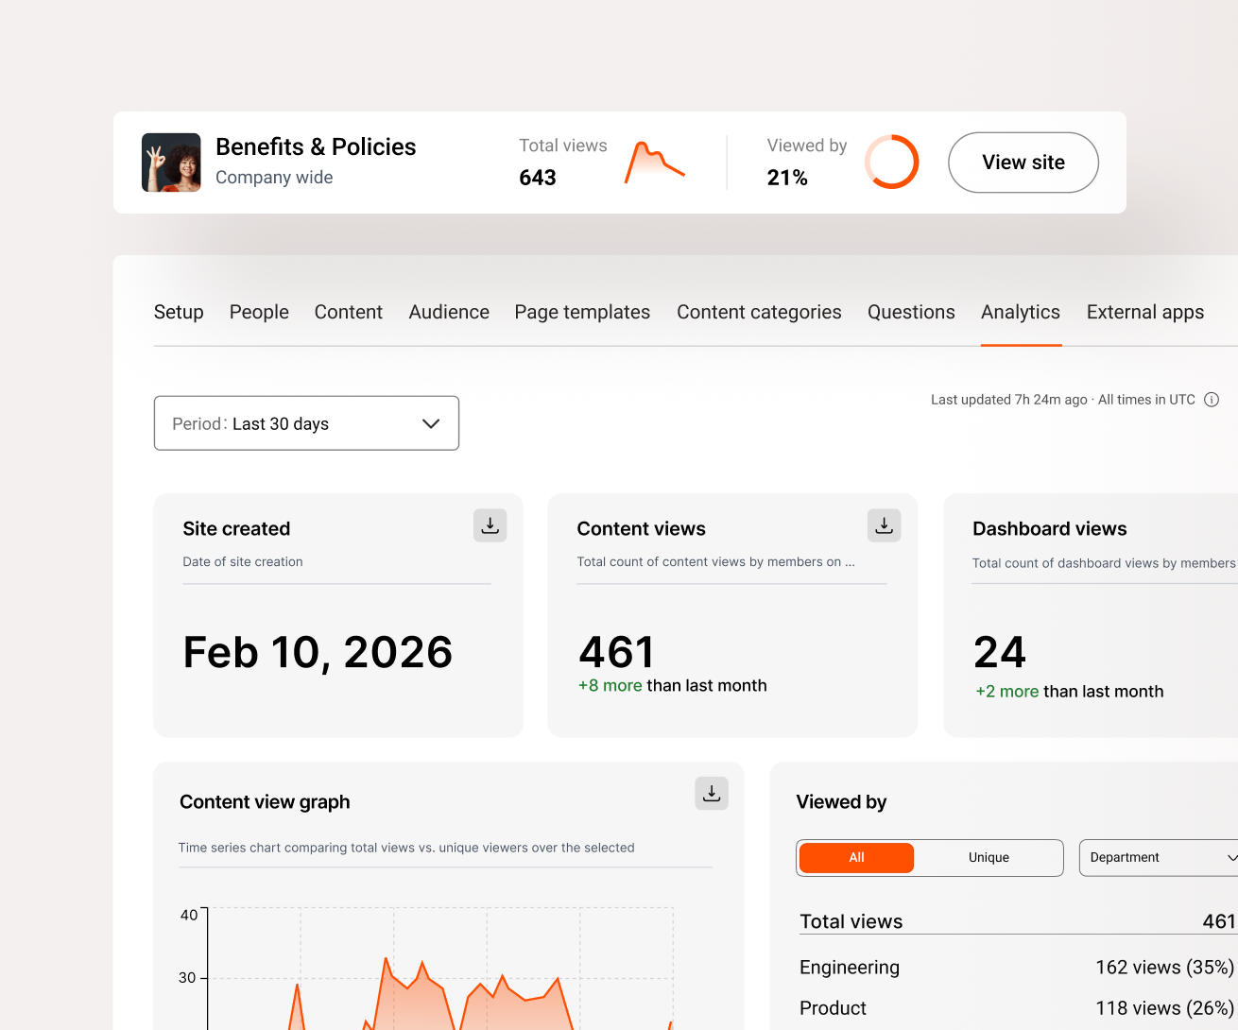1238x1030 pixels.
Task: Open the External apps tab
Action: (x=1145, y=312)
